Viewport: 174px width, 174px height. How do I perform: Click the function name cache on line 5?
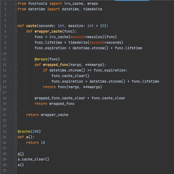pyautogui.click(x=31, y=26)
